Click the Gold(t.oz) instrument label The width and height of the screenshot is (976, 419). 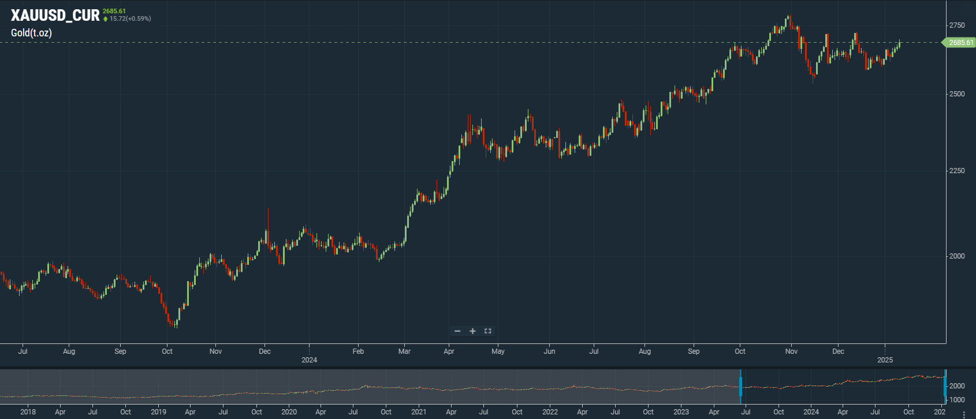tap(31, 33)
